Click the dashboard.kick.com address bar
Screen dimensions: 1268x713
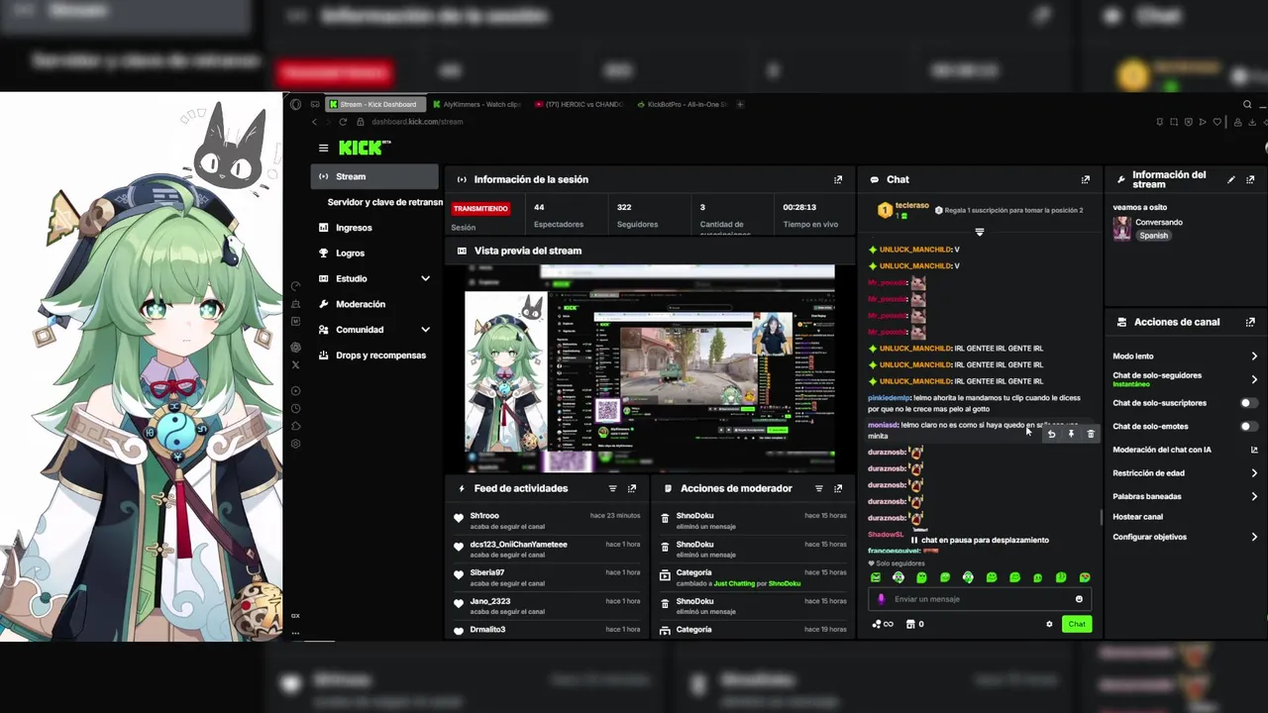417,122
